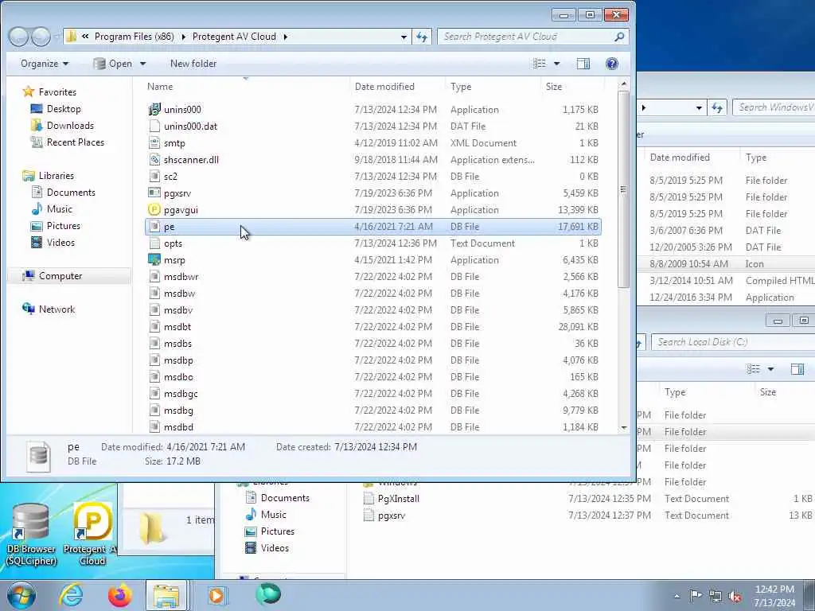Click the Open toolbar button
This screenshot has width=815, height=611.
coord(113,64)
